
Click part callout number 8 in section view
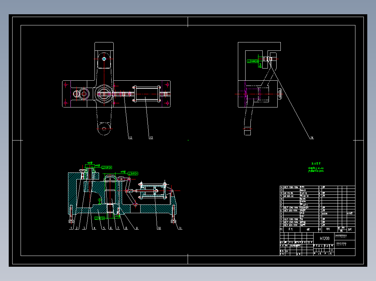click(126, 228)
